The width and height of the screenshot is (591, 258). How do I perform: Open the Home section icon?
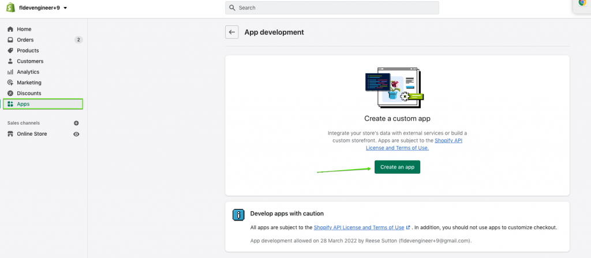(x=10, y=29)
